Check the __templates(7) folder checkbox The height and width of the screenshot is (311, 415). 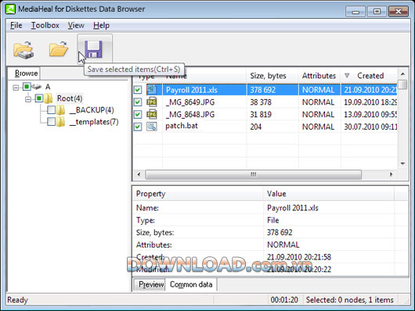point(51,122)
